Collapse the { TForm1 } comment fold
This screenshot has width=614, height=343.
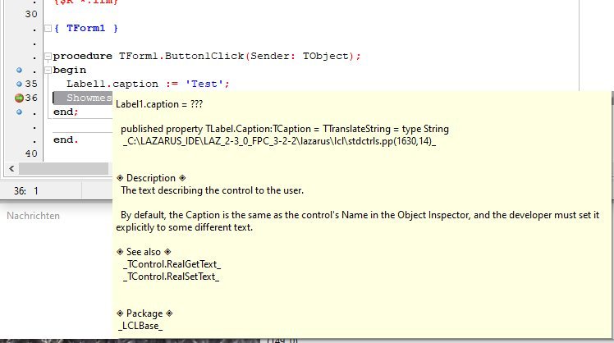click(48, 29)
